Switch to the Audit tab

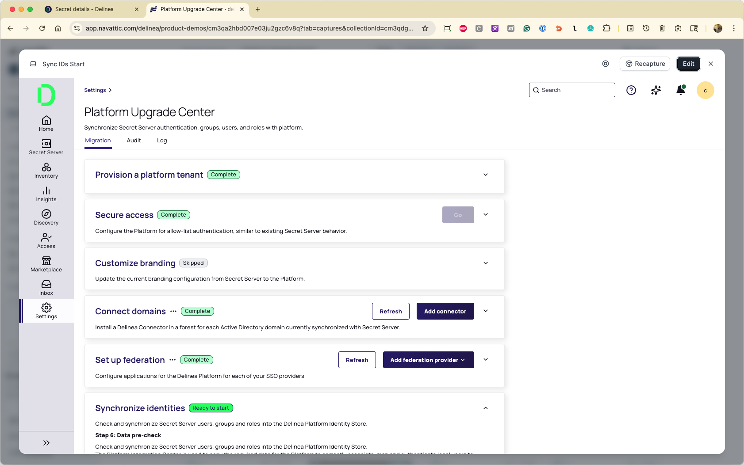[134, 140]
